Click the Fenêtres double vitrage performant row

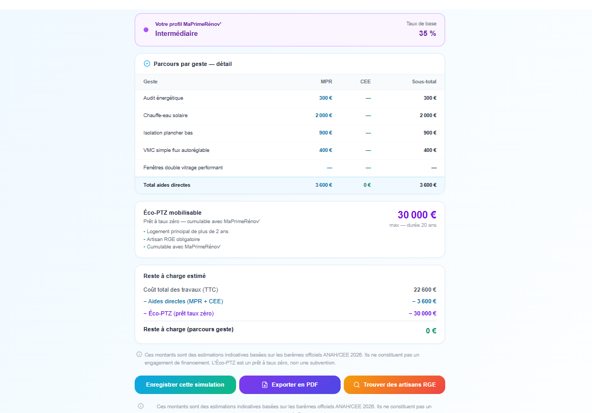[290, 167]
